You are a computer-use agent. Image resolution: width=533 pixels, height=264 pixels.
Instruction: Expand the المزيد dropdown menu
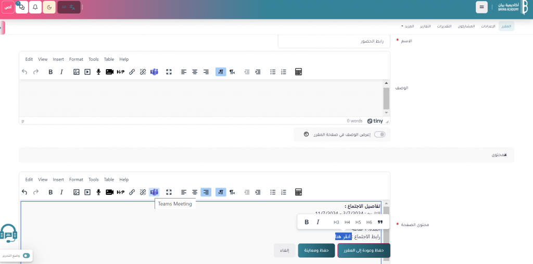click(x=408, y=26)
